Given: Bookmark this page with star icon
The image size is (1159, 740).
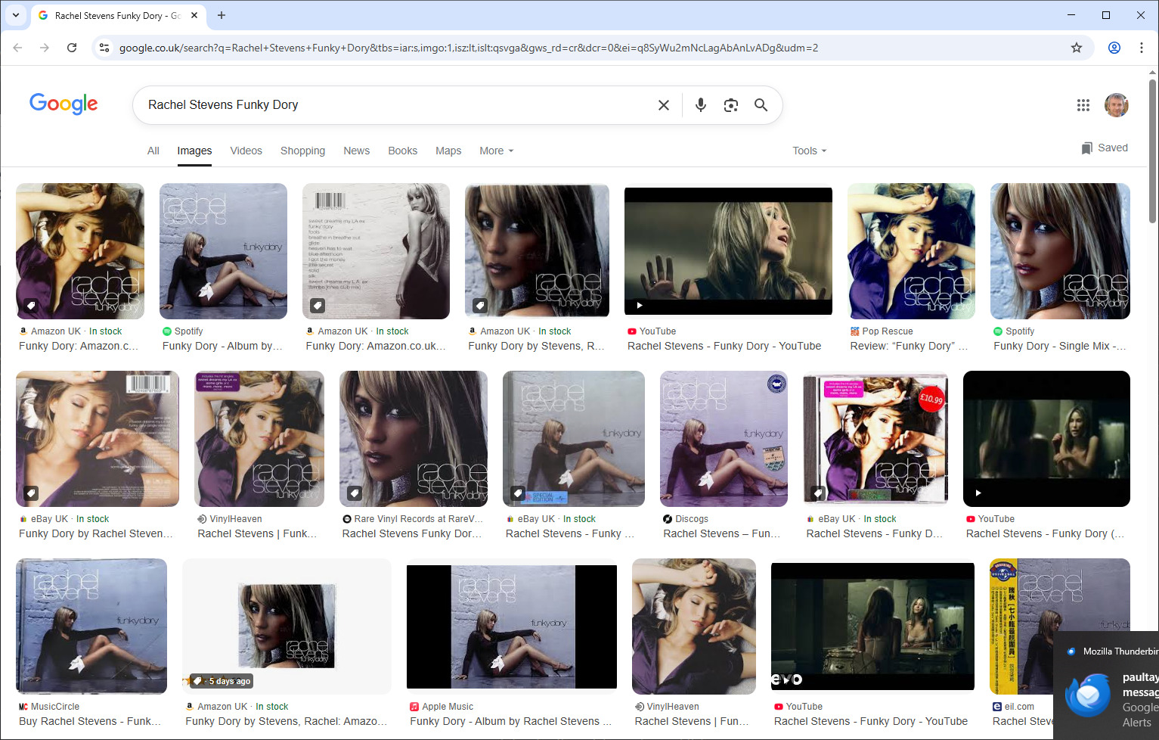Looking at the screenshot, I should point(1077,48).
